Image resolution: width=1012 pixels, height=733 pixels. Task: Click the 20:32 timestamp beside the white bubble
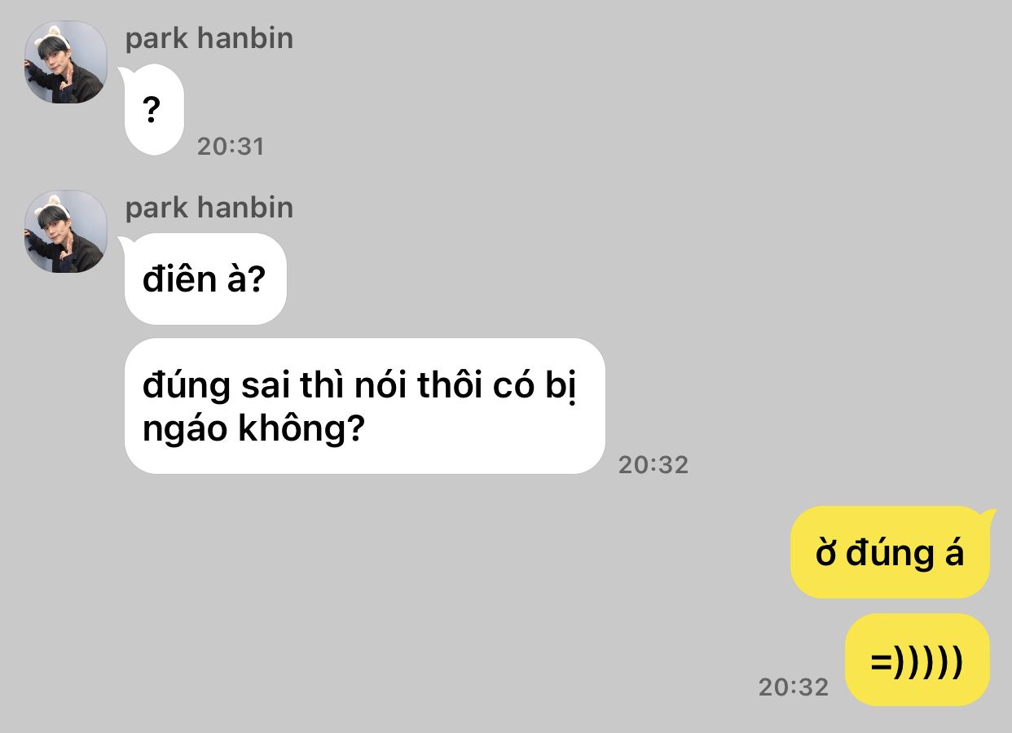click(x=653, y=465)
